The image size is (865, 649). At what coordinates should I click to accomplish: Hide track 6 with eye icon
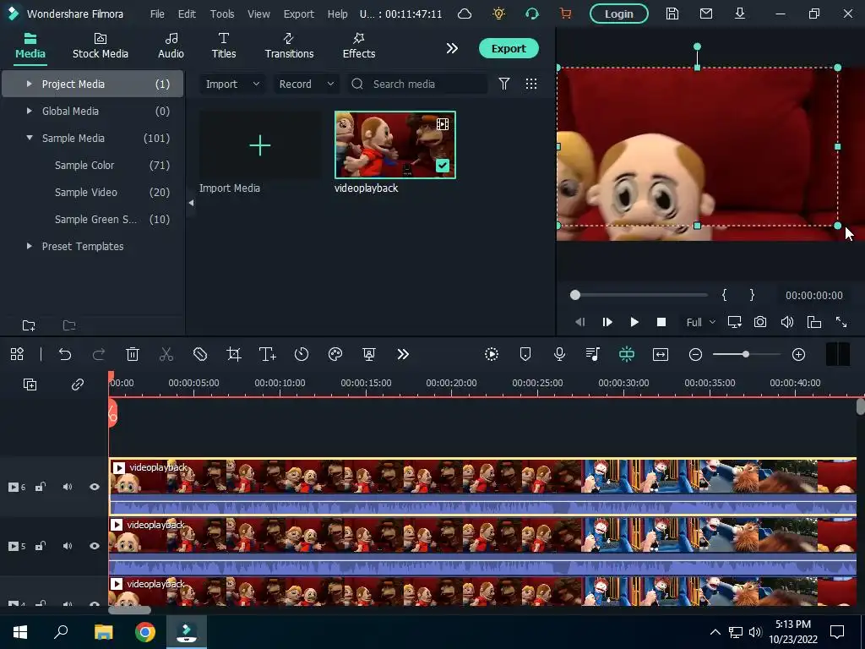pos(95,487)
